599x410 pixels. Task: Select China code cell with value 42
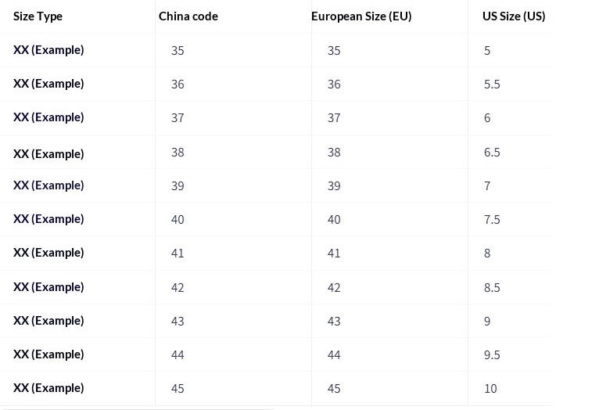(178, 288)
